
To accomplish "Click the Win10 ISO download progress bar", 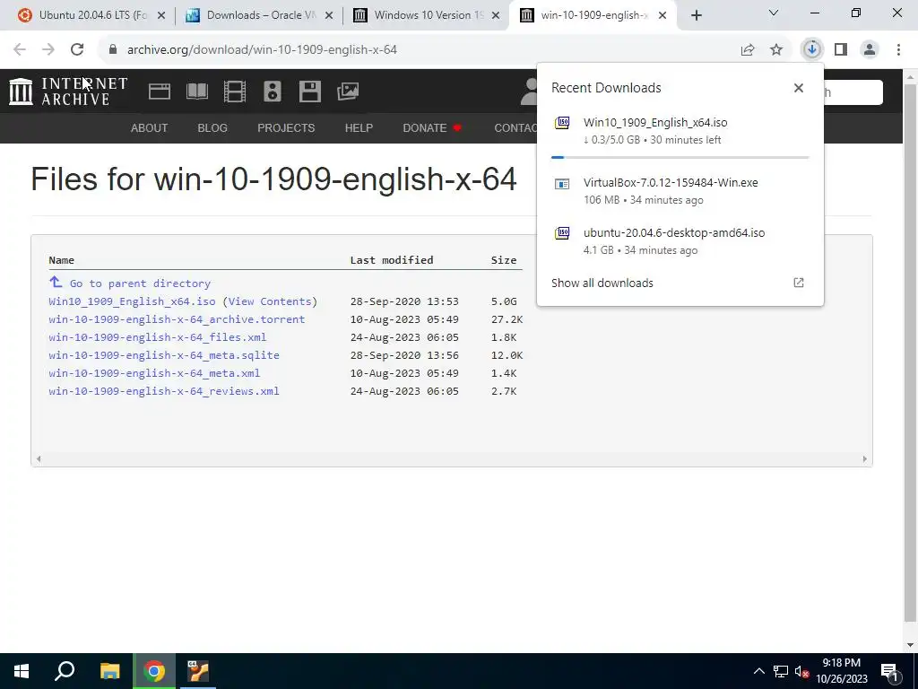I will [x=680, y=157].
